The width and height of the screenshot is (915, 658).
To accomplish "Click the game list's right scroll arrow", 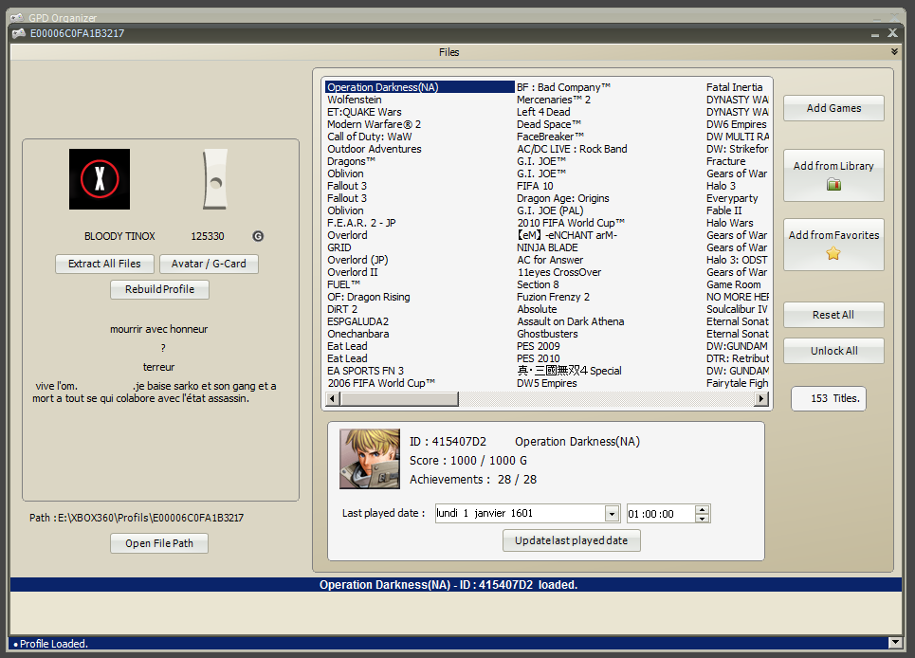I will (x=761, y=399).
